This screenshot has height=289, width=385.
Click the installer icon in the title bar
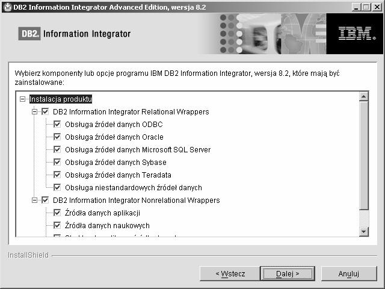coord(8,7)
